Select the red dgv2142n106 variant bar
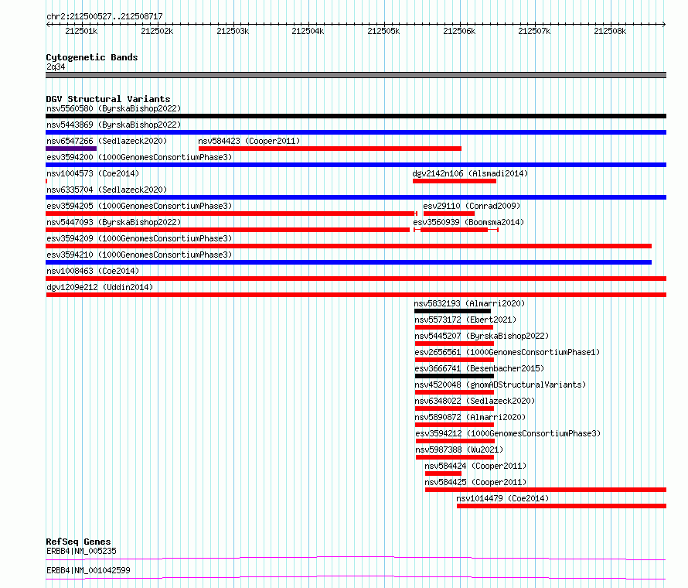Viewport: 688px width, 588px height. (455, 181)
